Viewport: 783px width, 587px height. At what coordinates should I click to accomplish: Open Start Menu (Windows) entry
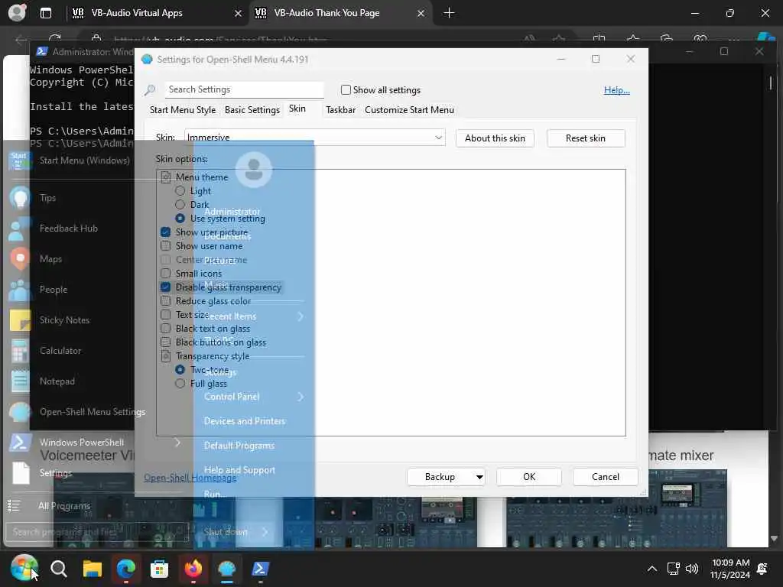[x=95, y=161]
